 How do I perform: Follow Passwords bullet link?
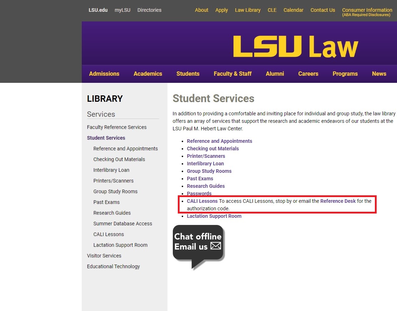click(199, 194)
